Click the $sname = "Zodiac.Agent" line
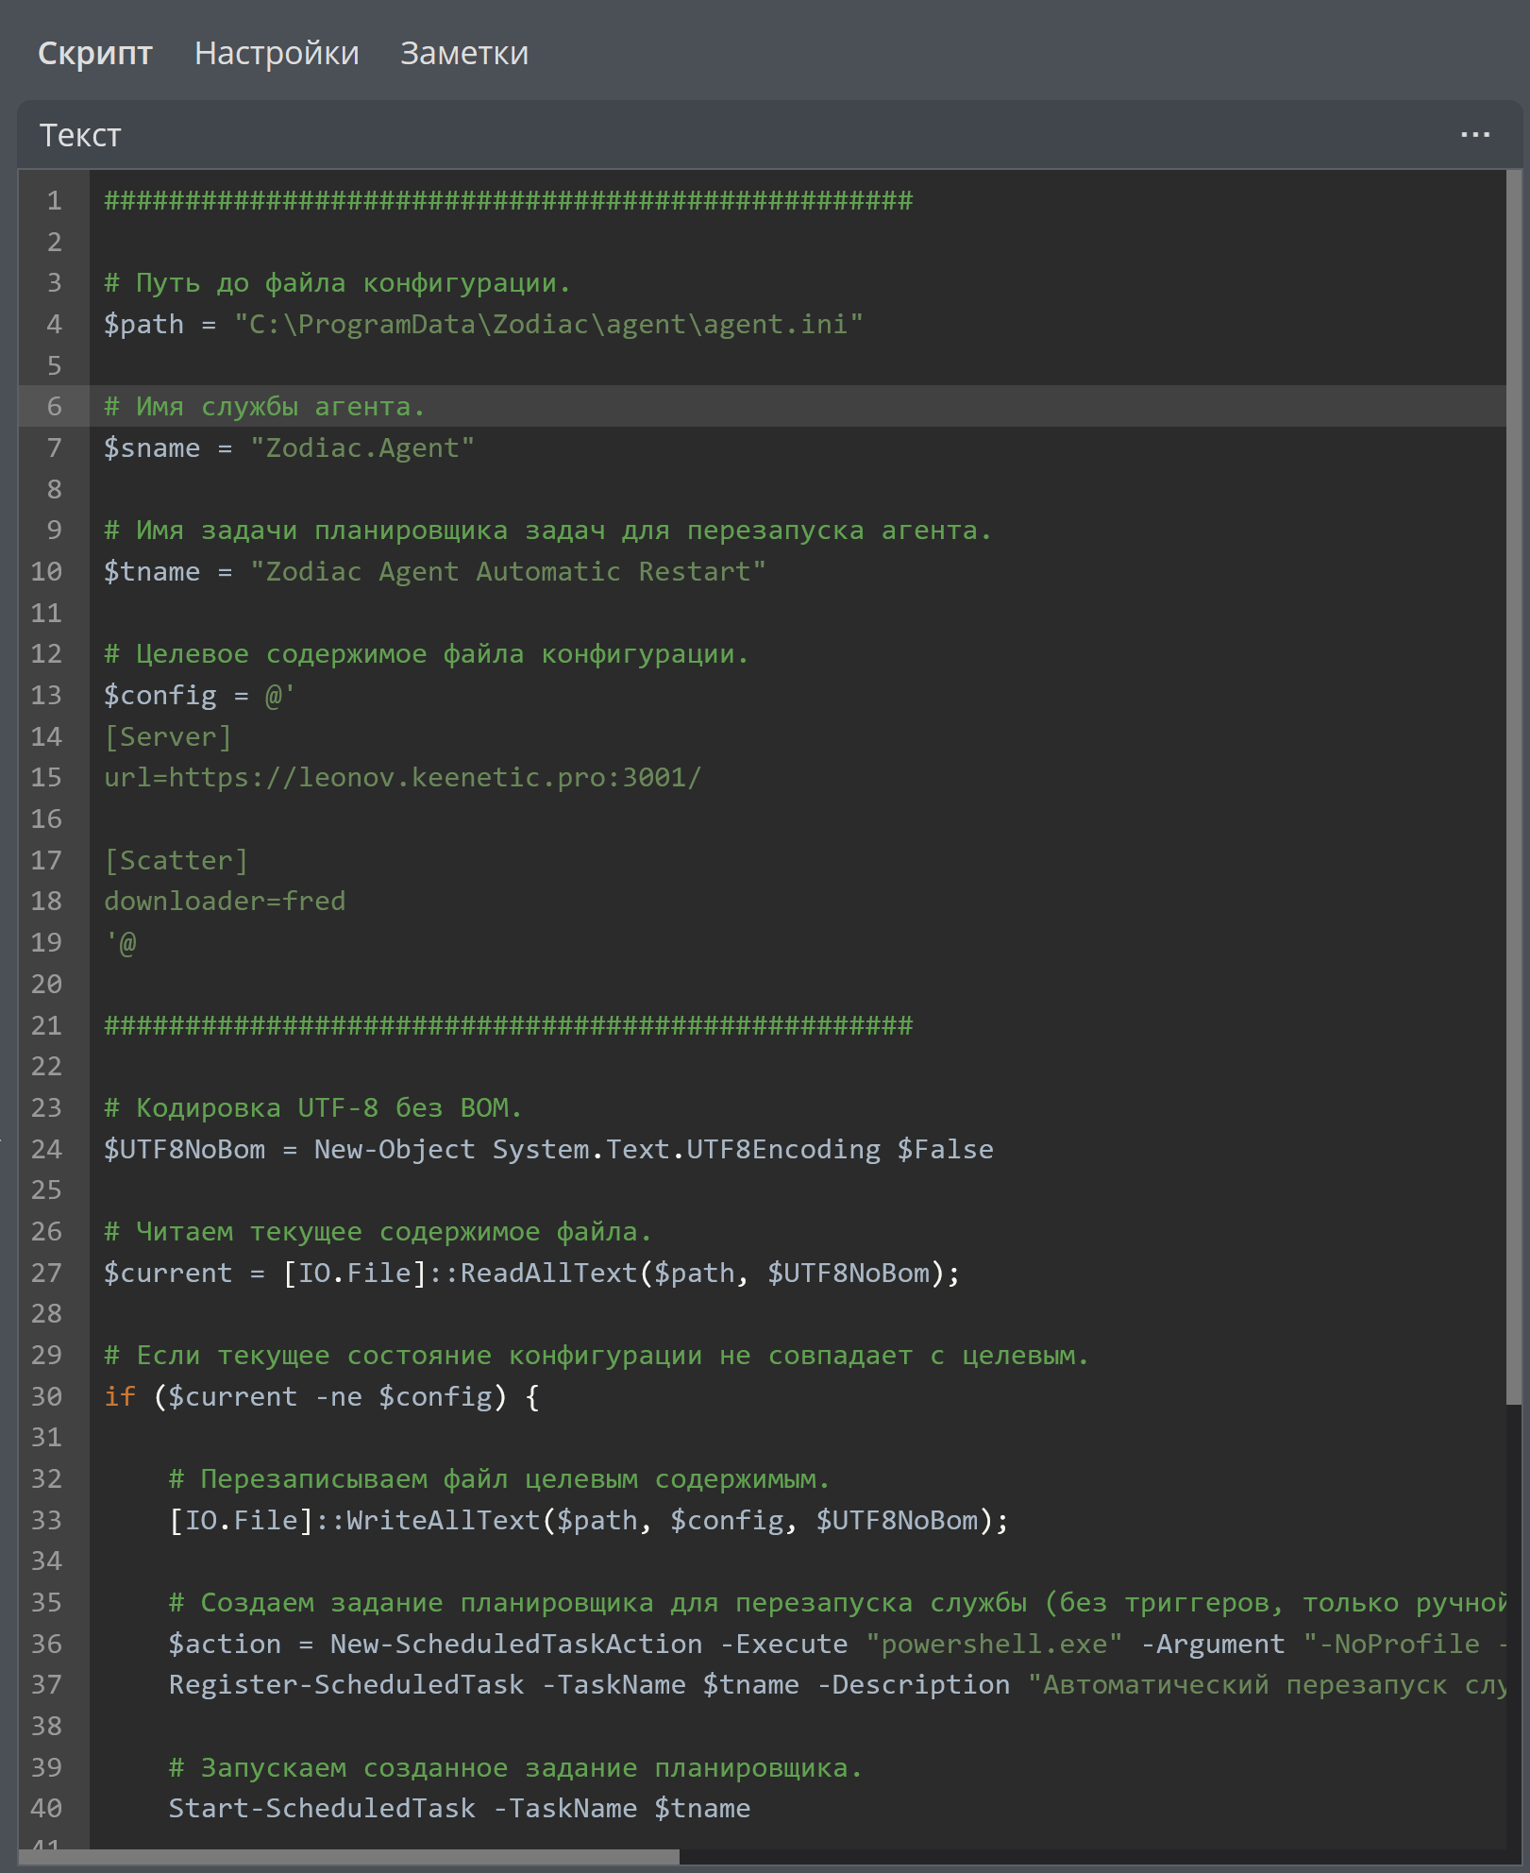Screen dimensions: 1530x1873 tap(289, 448)
